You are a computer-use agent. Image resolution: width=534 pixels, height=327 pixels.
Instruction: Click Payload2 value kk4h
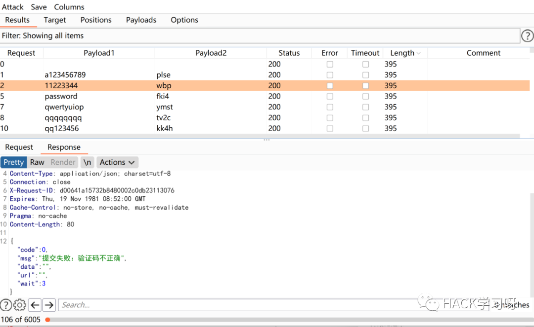point(165,128)
